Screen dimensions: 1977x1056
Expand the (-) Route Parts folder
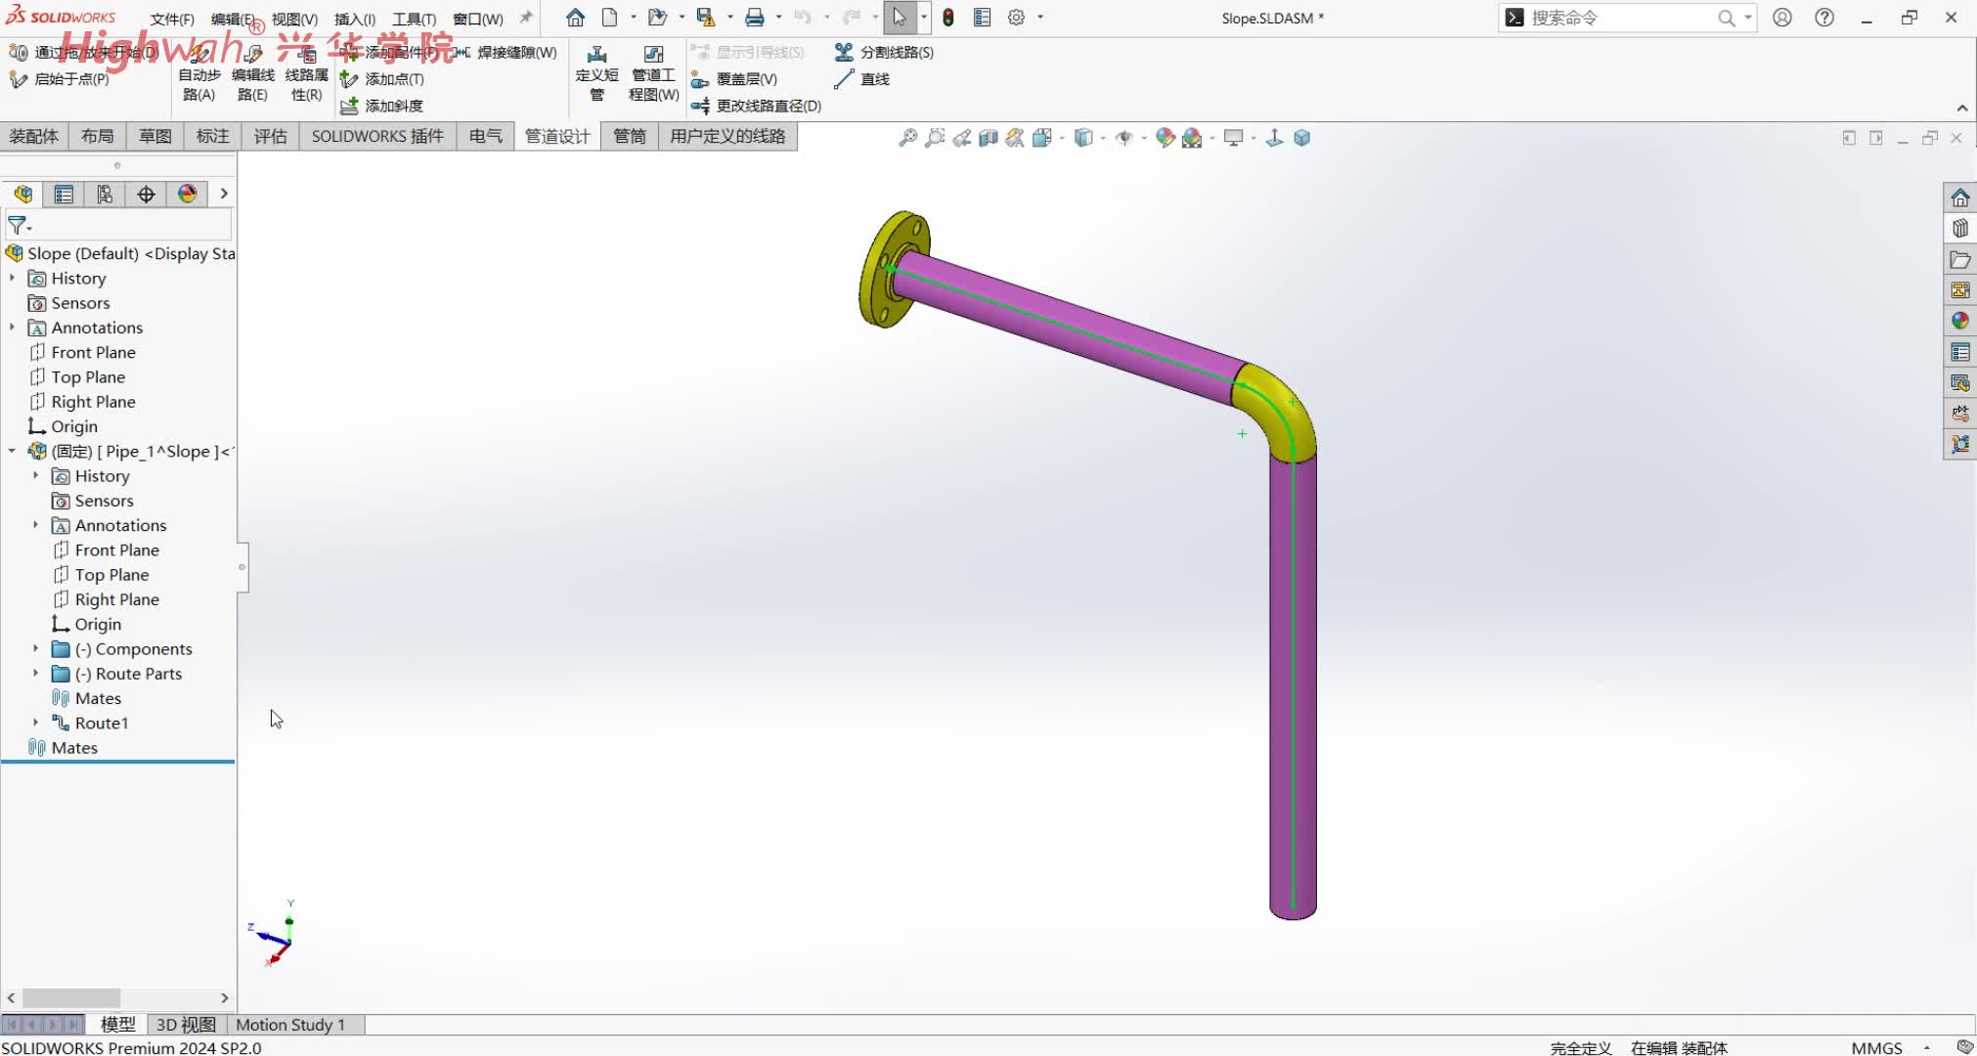point(36,674)
